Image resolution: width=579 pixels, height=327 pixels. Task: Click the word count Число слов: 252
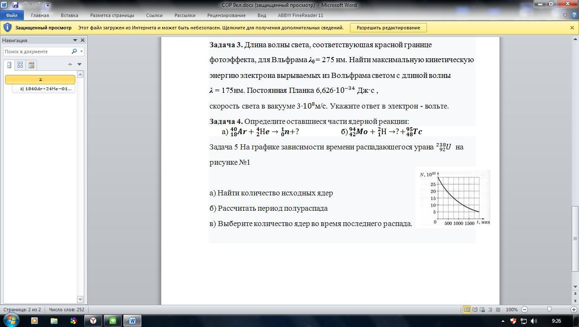66,310
